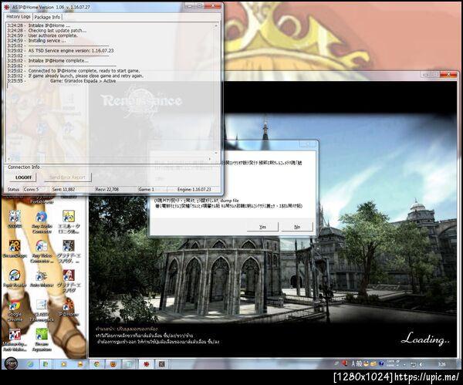Click the 'Loading..' text in the game window
The width and height of the screenshot is (463, 385).
coord(425,339)
